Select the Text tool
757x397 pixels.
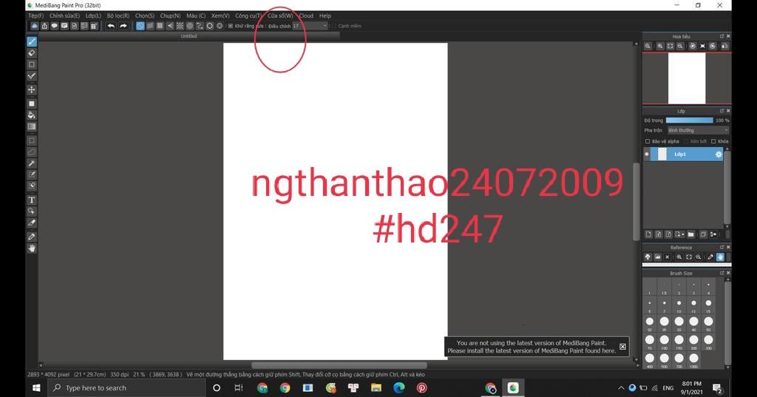[31, 200]
